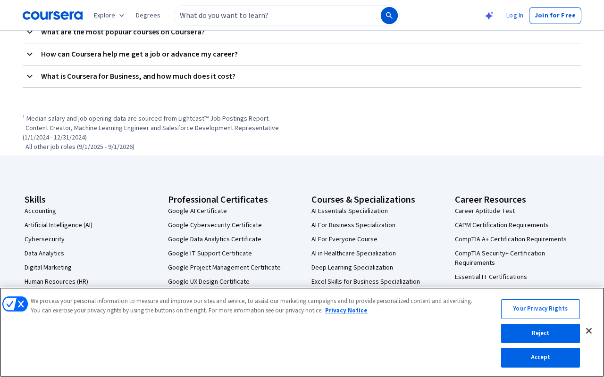Open the Human Resources (HR) link
Screen dimensions: 604x377
[x=56, y=281]
